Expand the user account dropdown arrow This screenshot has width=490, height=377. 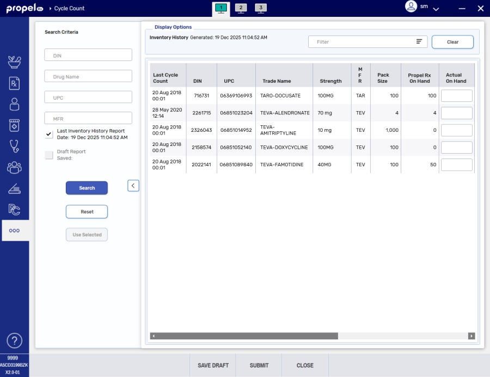tap(436, 9)
